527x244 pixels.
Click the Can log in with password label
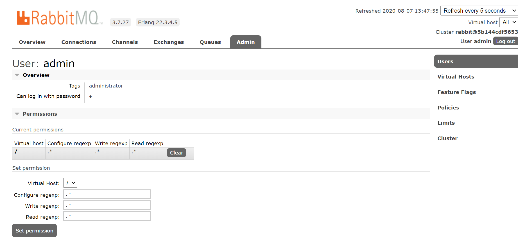[48, 96]
